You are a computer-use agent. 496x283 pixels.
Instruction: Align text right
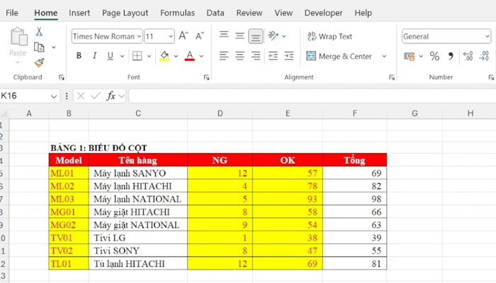[256, 56]
